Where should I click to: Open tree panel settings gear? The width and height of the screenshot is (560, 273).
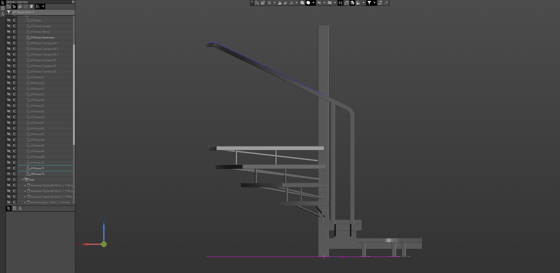click(x=73, y=2)
